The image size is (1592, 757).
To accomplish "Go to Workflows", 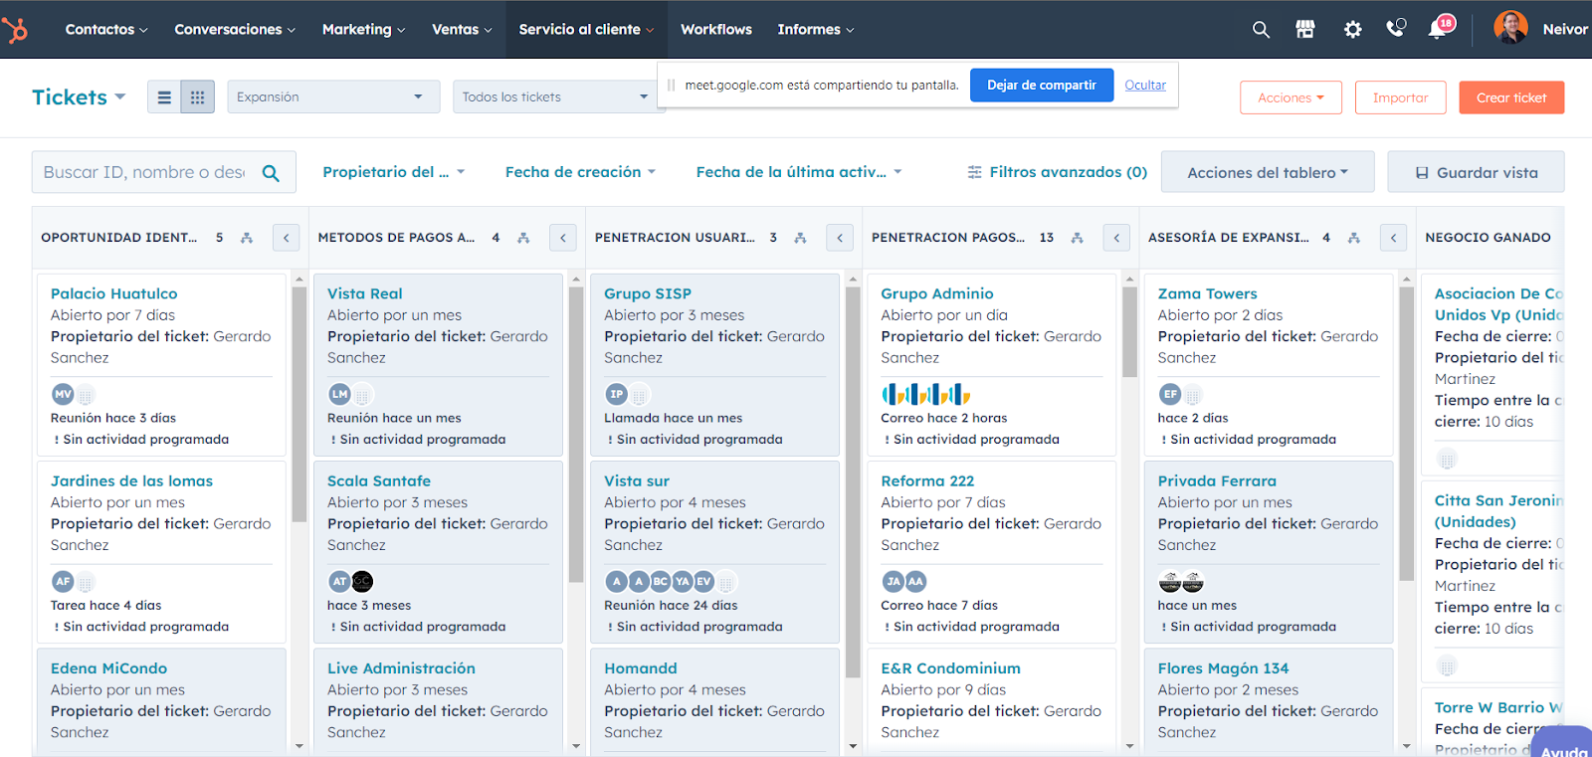I will pyautogui.click(x=716, y=30).
